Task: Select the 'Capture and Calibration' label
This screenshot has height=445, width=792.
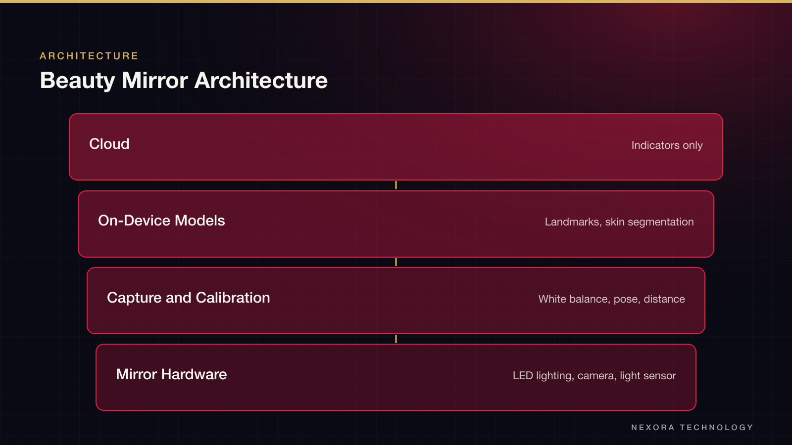Action: (x=189, y=298)
